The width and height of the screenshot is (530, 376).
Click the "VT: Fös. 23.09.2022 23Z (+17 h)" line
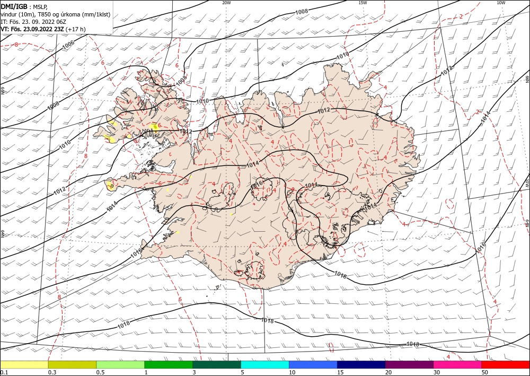click(x=43, y=29)
